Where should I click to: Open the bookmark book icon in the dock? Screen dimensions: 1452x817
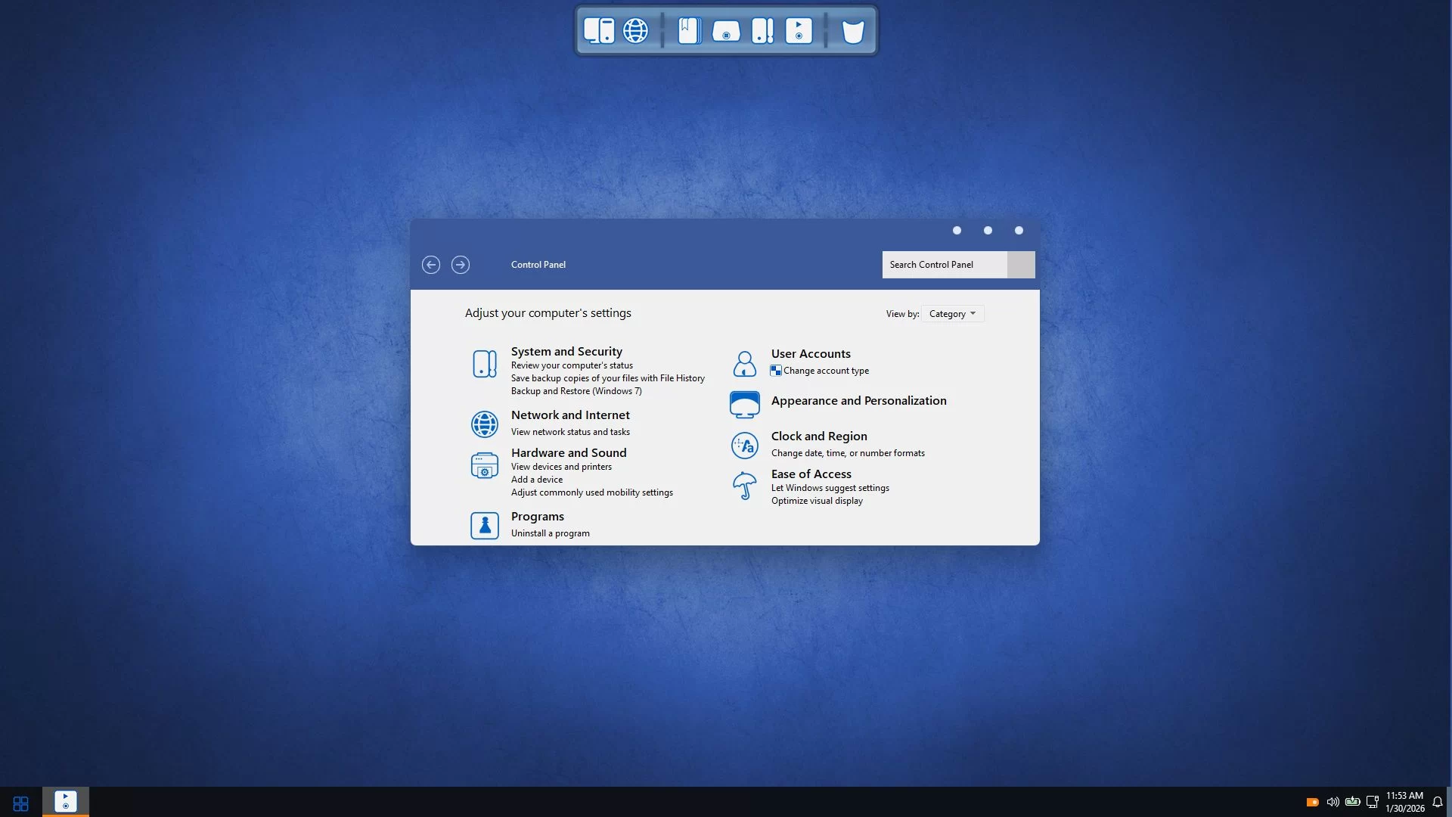(689, 31)
